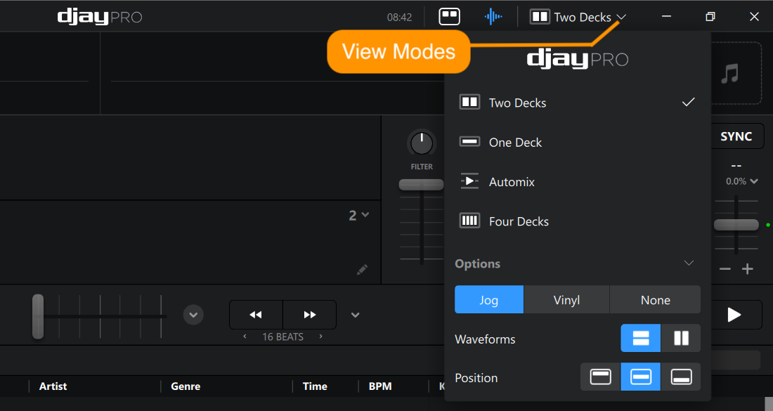
Task: Decrease tempo with the minus button
Action: click(x=725, y=268)
